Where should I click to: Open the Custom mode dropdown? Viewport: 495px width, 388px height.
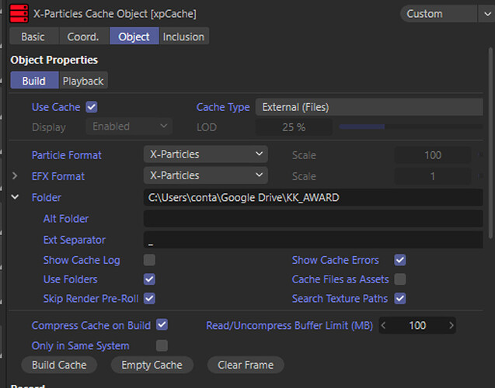point(439,14)
